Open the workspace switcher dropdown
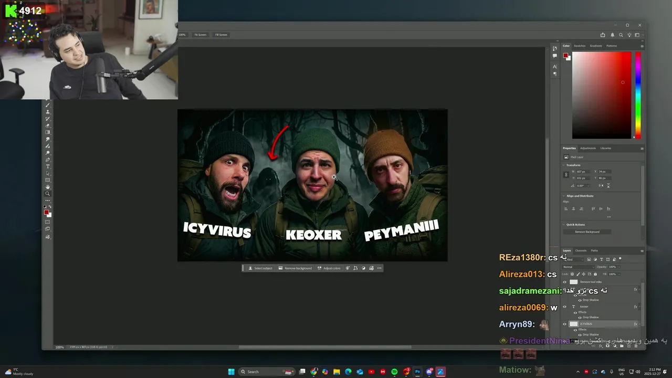 (x=637, y=35)
